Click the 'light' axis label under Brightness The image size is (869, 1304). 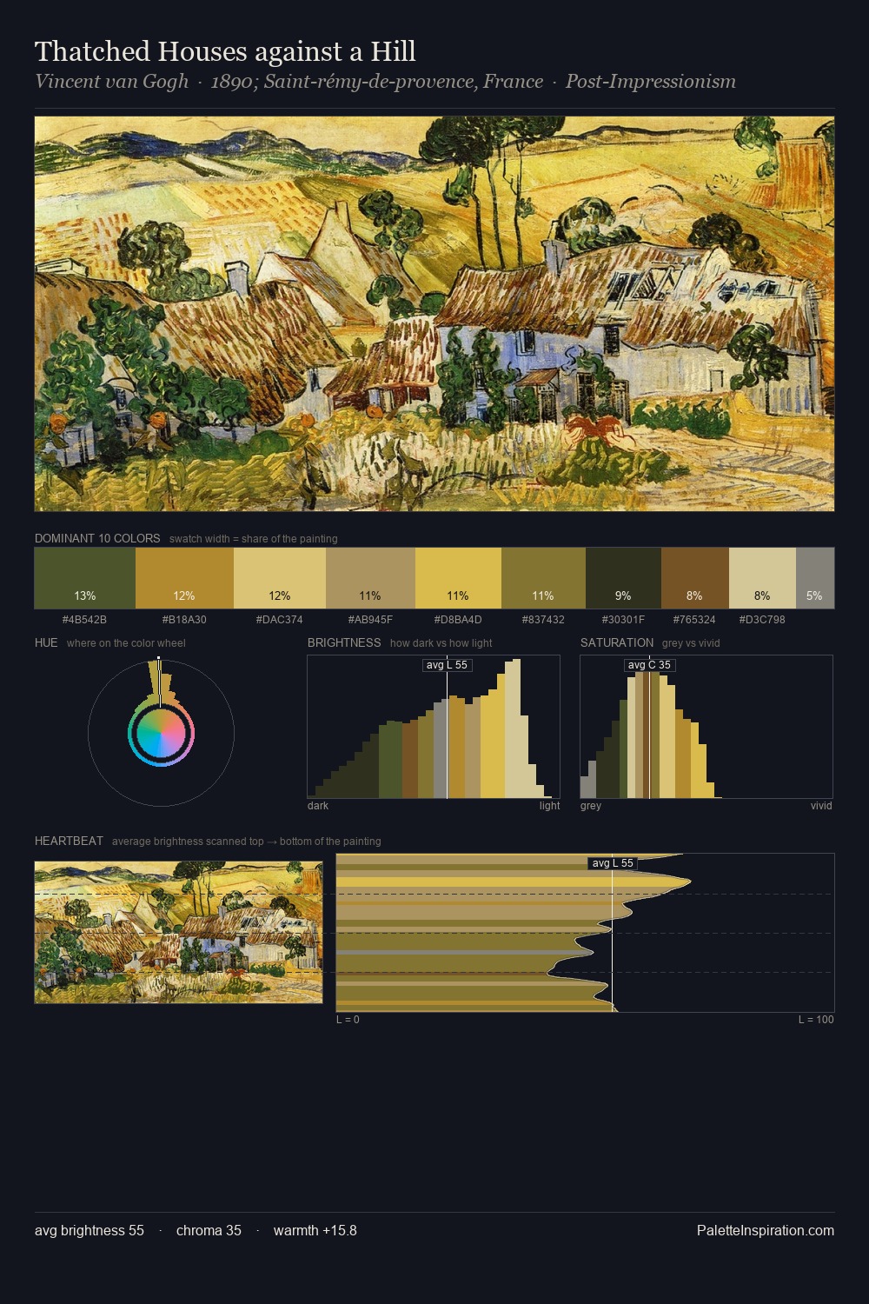pos(549,806)
